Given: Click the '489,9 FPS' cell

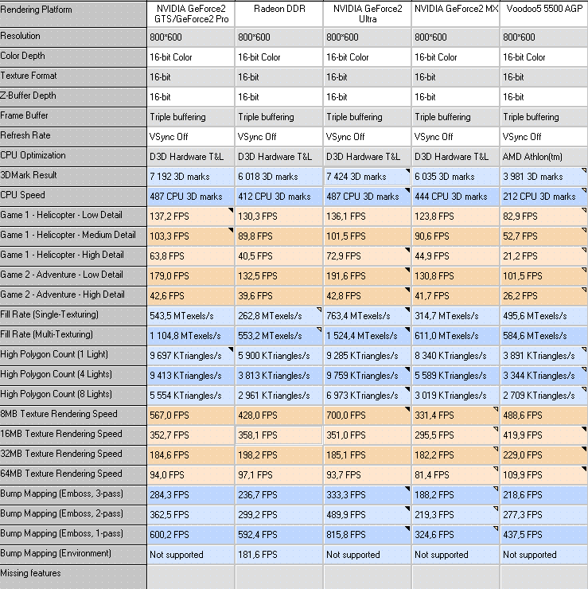Looking at the screenshot, I should (x=368, y=515).
